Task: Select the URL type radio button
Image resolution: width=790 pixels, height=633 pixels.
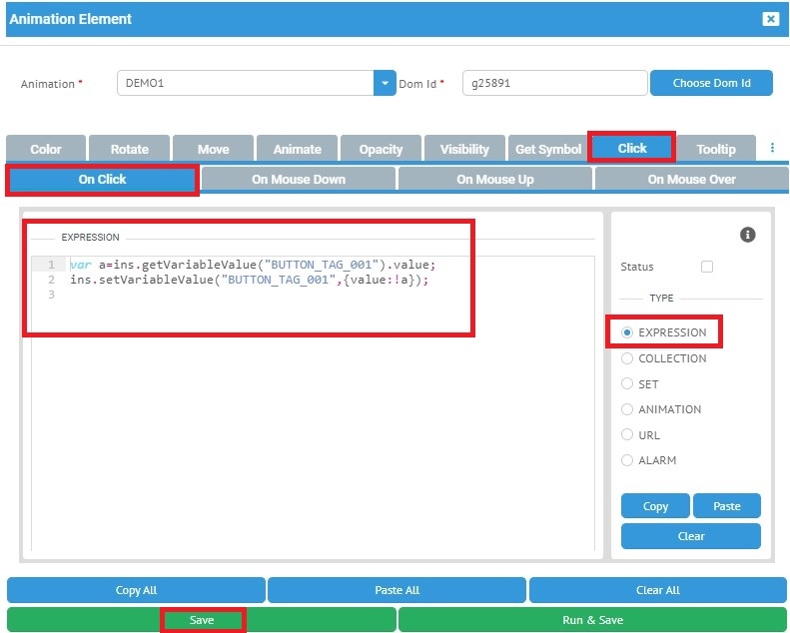Action: [x=627, y=435]
